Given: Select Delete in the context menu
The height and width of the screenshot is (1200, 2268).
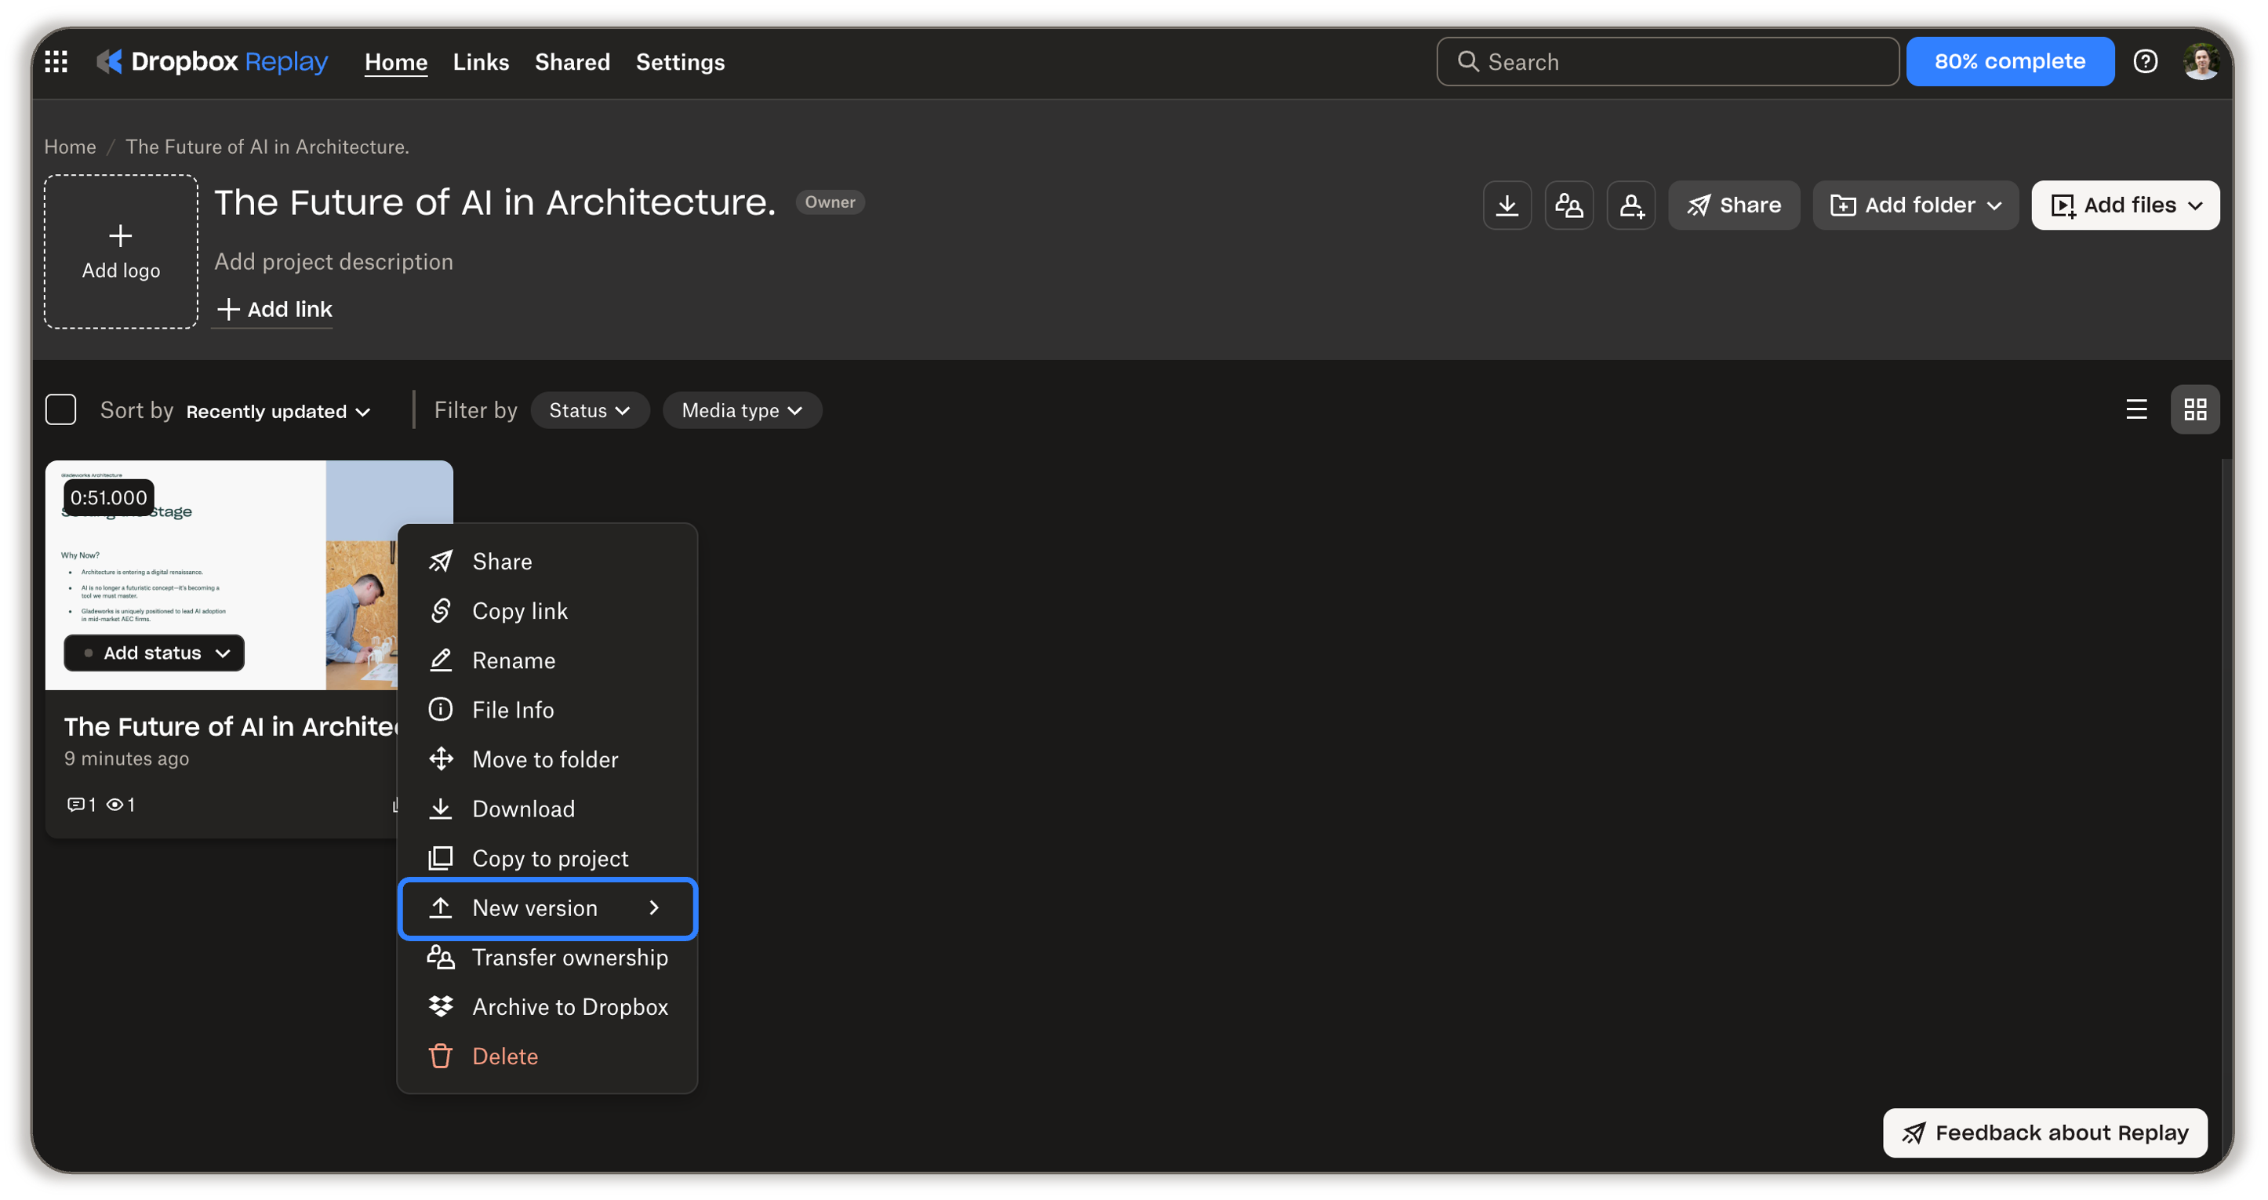Looking at the screenshot, I should click(547, 1056).
